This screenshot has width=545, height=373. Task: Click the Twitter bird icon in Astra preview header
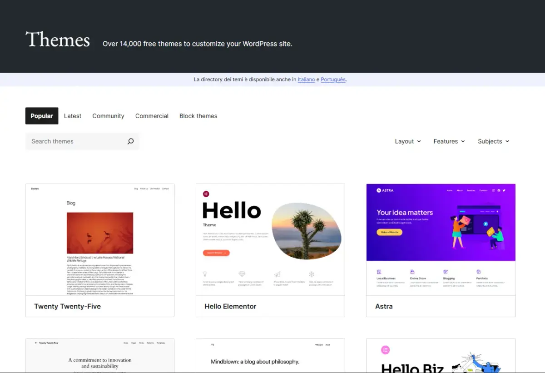[504, 190]
